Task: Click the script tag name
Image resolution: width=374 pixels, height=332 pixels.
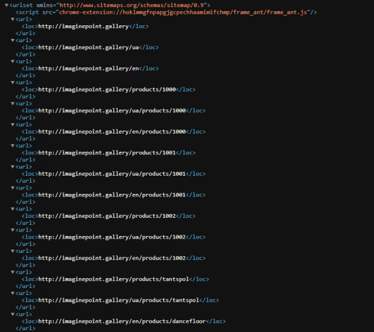Action: pos(29,12)
